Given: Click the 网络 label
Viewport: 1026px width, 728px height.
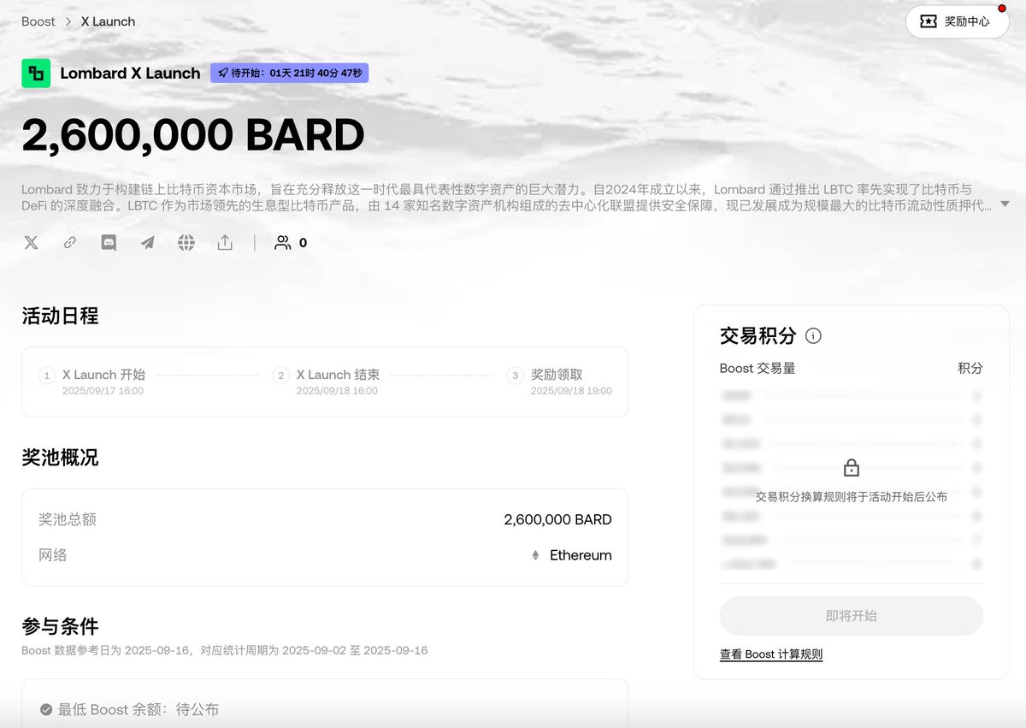Looking at the screenshot, I should click(53, 555).
